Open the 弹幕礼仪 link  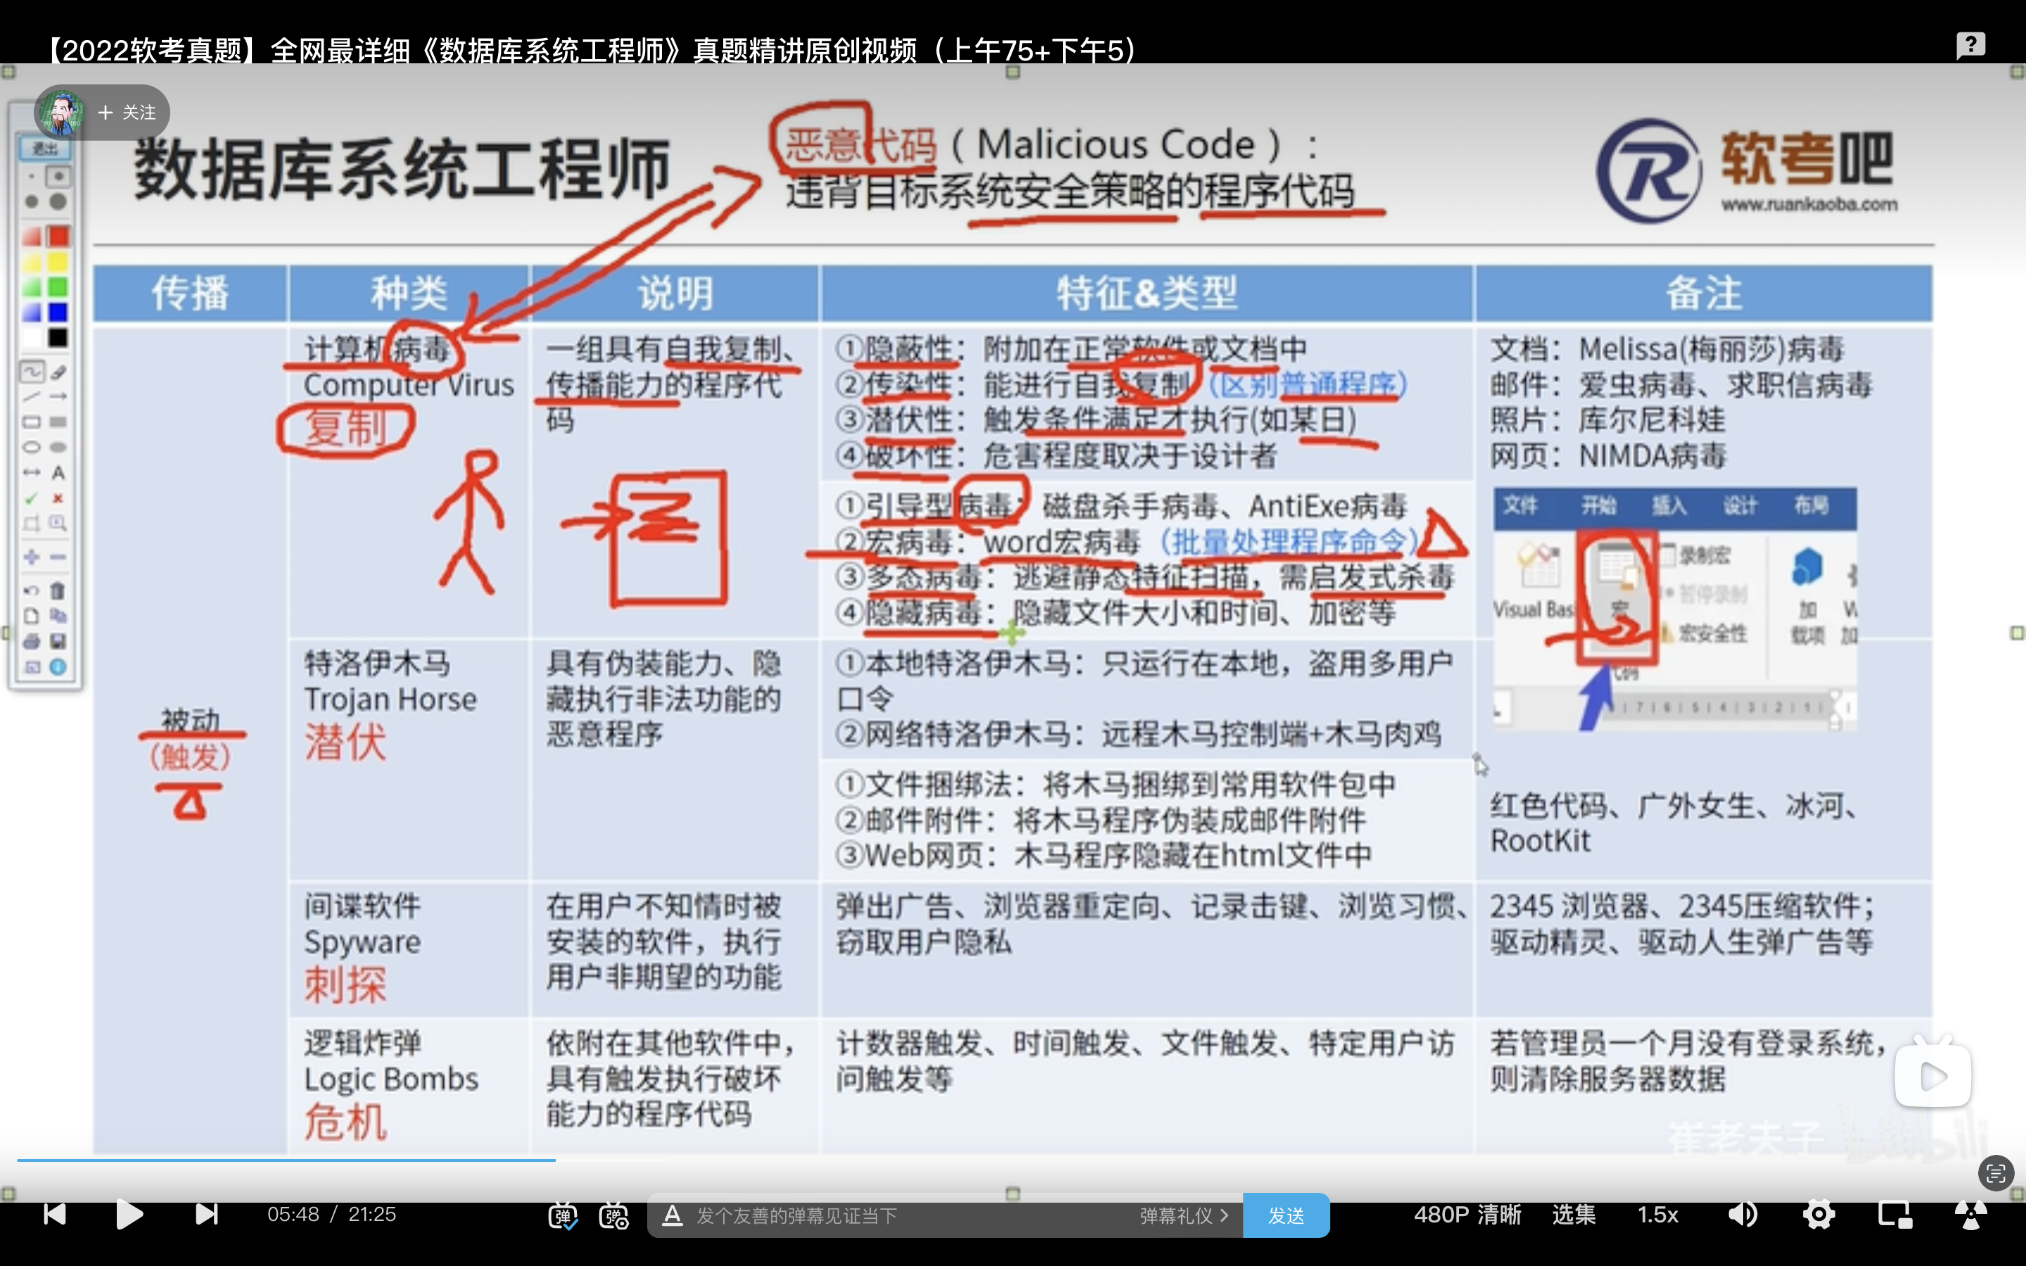click(x=1184, y=1216)
